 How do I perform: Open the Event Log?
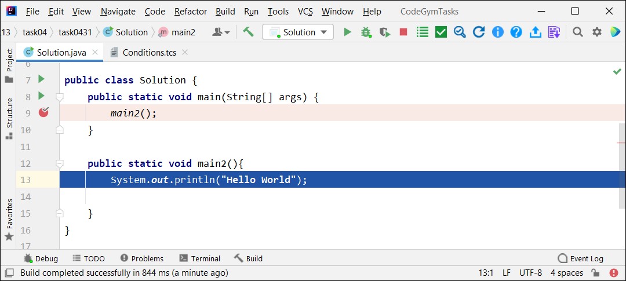pyautogui.click(x=580, y=258)
